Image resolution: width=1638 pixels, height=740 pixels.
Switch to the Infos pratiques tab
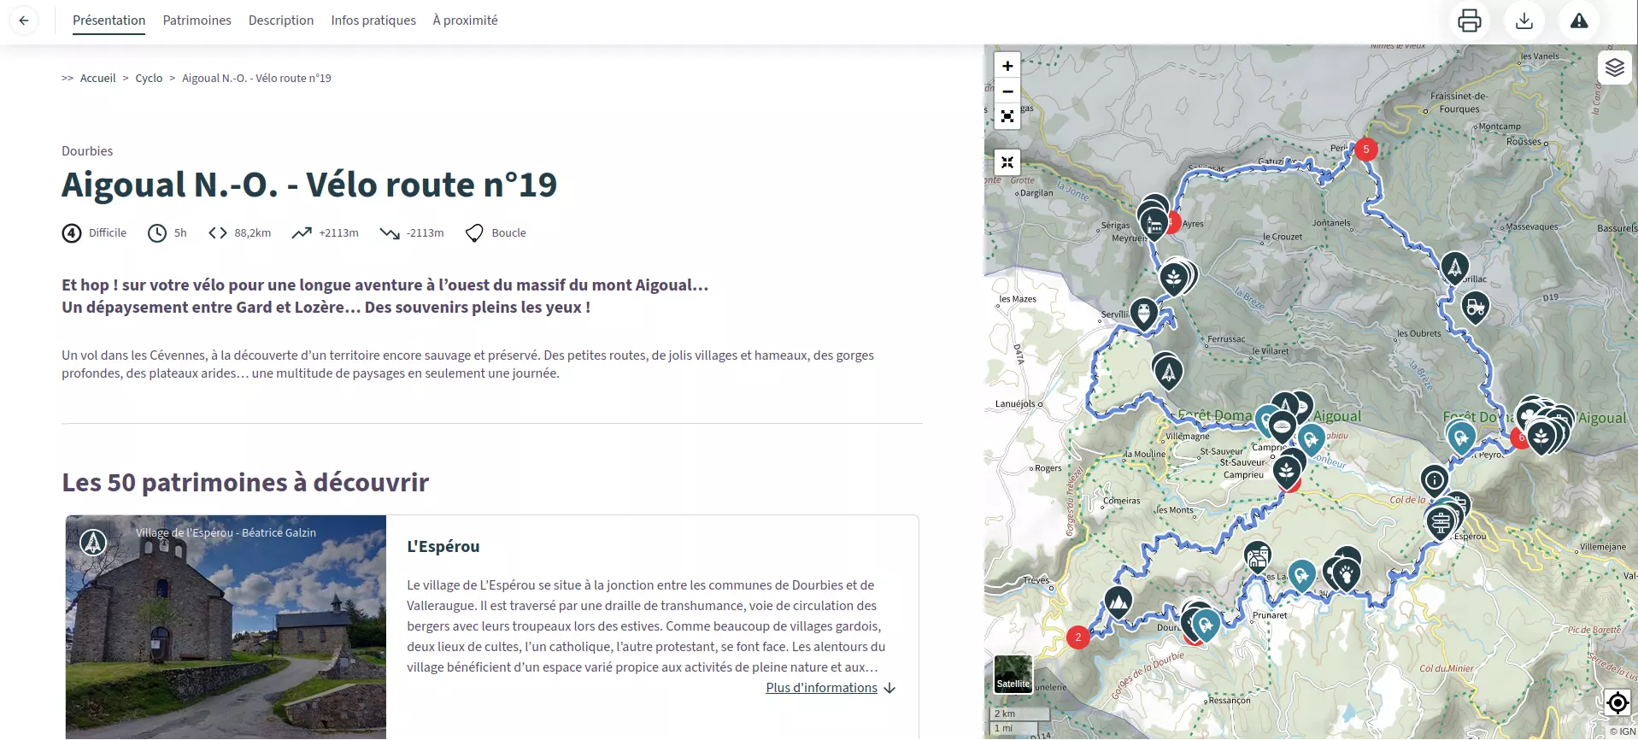(x=373, y=21)
